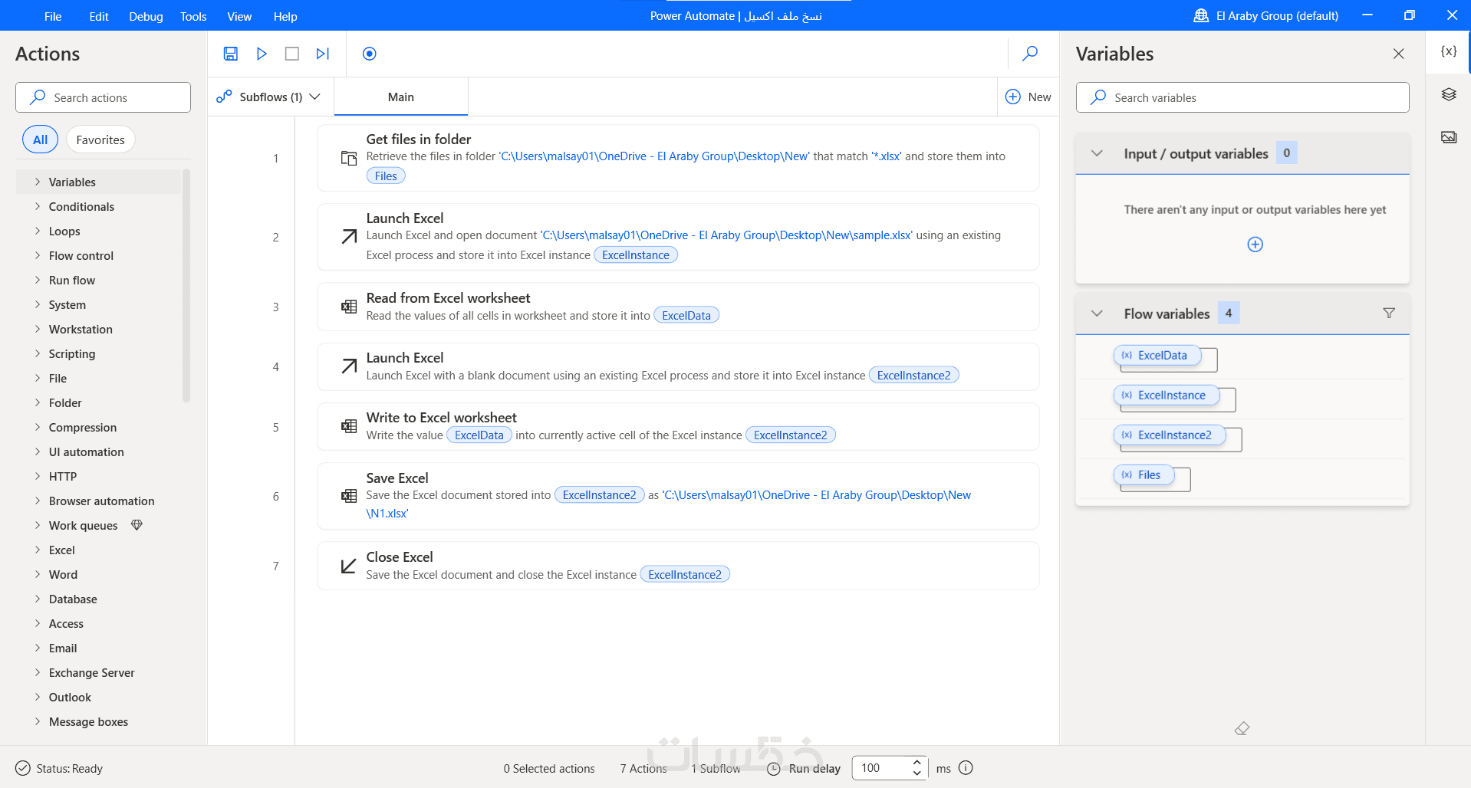
Task: Open the Help menu
Action: point(285,16)
